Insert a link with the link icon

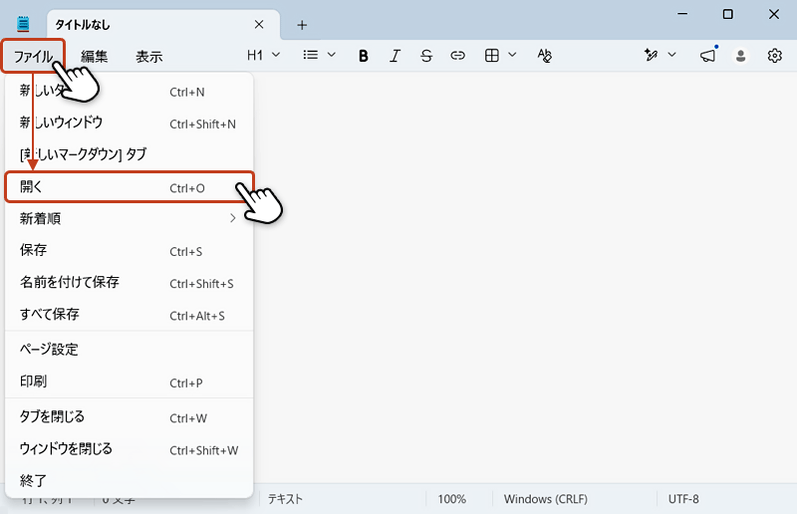[457, 56]
